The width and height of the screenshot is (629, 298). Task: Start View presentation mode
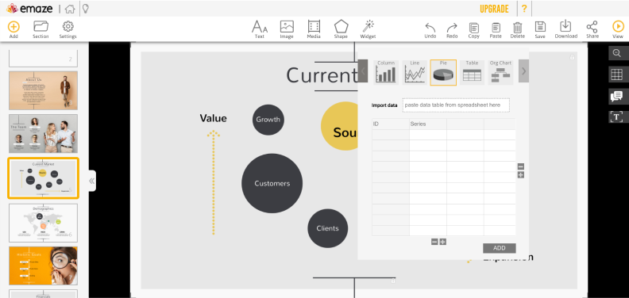pos(618,29)
